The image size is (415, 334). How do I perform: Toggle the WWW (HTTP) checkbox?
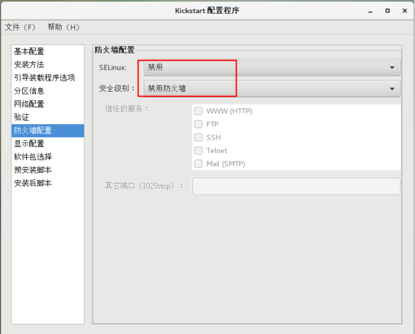pyautogui.click(x=198, y=111)
